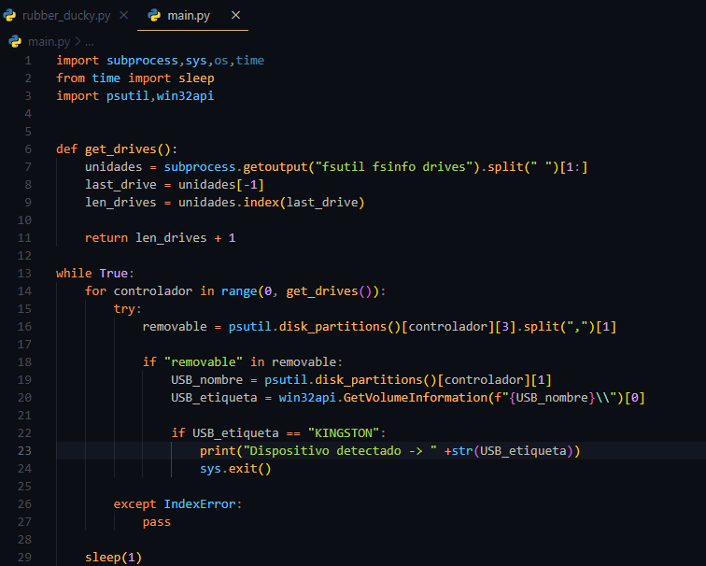The image size is (706, 566).
Task: Close the main.py tab
Action: point(235,15)
